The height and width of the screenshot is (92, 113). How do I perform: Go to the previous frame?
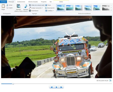point(52,87)
